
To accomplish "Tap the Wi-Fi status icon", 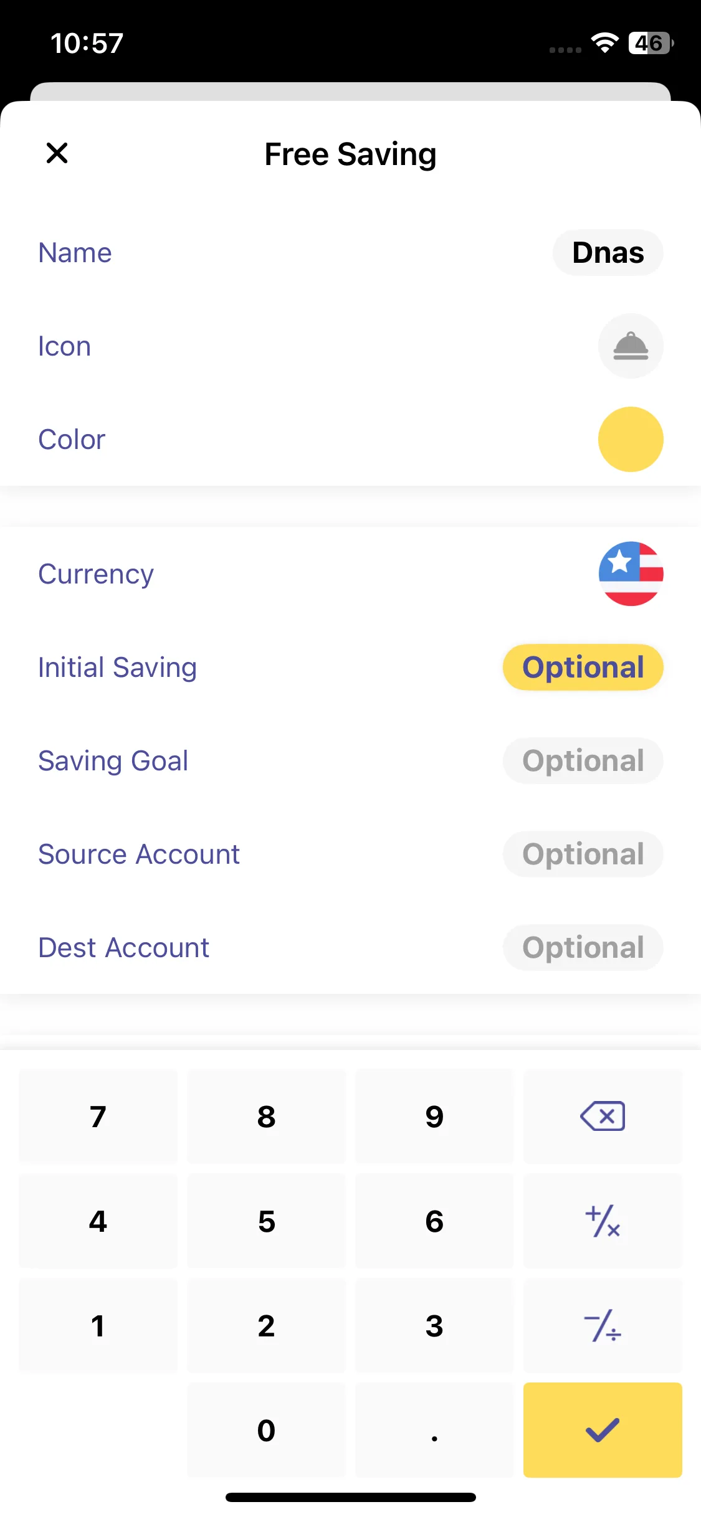I will pos(604,43).
